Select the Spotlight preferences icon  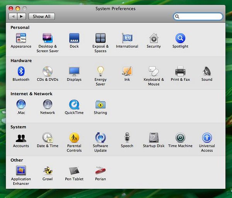point(180,38)
